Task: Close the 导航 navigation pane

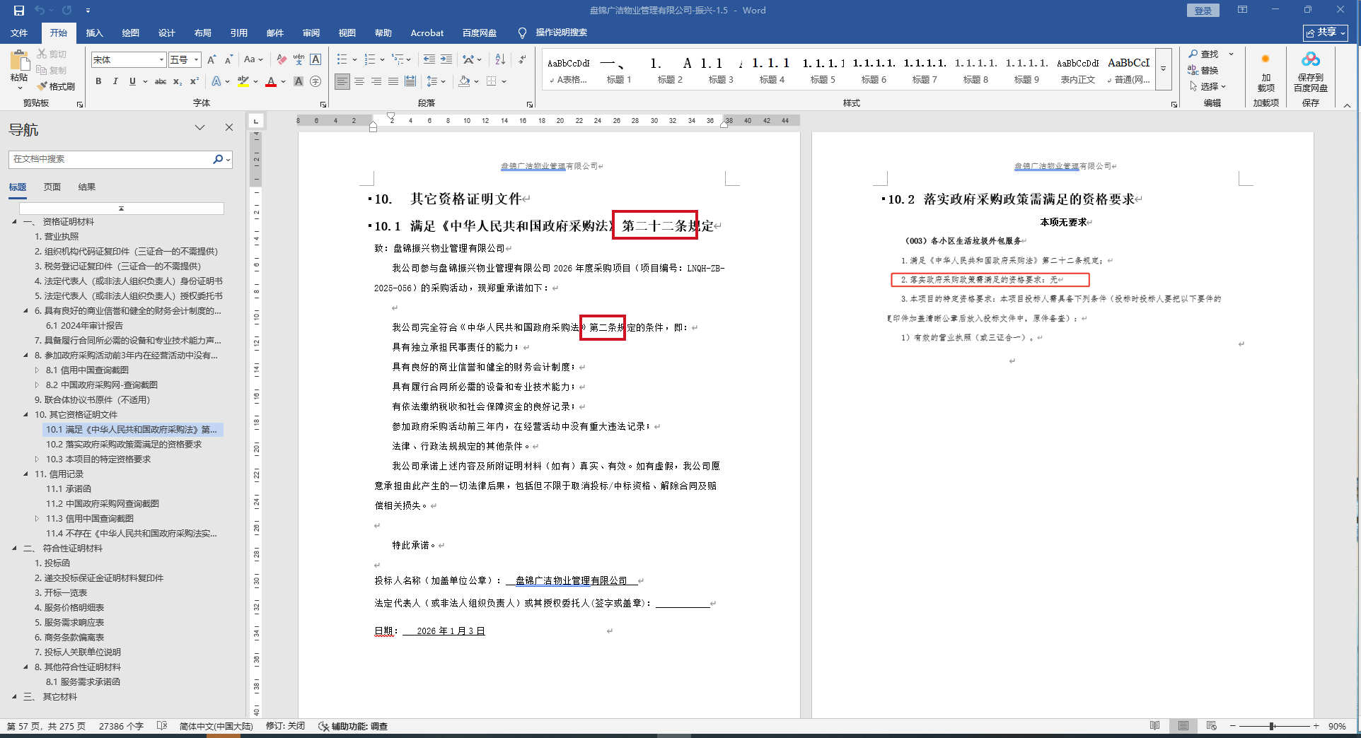Action: tap(229, 127)
